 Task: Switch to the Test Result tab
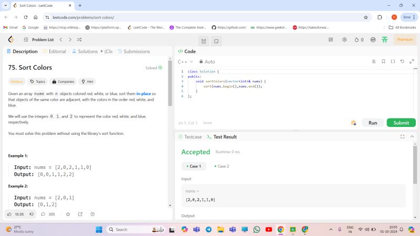point(222,137)
